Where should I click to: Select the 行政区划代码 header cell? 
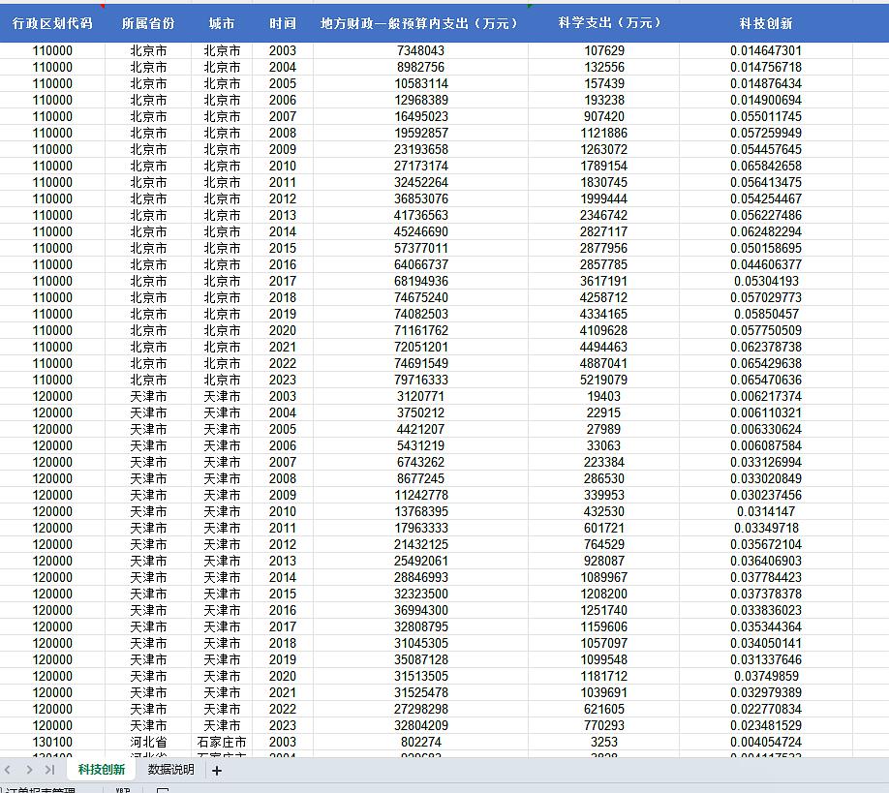click(x=52, y=23)
